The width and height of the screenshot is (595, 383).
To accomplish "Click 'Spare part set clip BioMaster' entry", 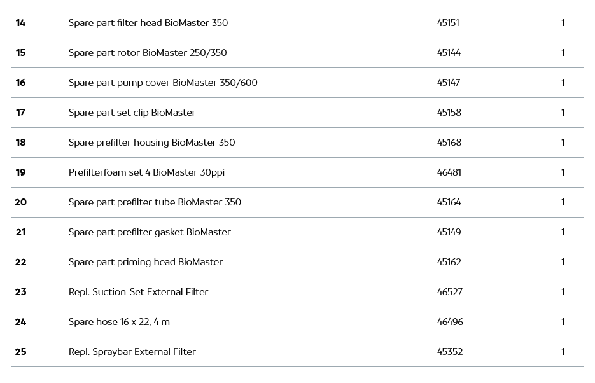I will [132, 113].
